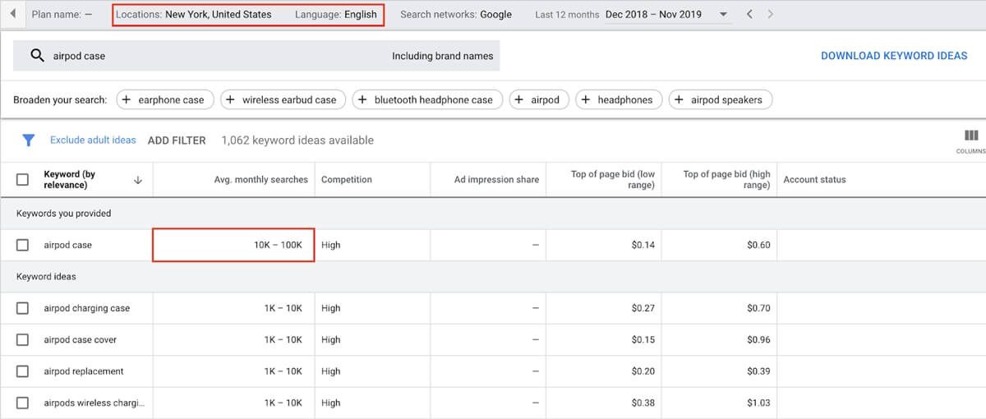Open the date range dropdown arrow
This screenshot has width=986, height=419.
click(723, 15)
